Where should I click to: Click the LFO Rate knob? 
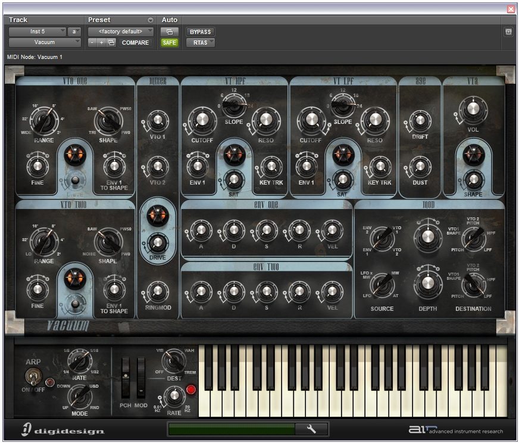174,396
